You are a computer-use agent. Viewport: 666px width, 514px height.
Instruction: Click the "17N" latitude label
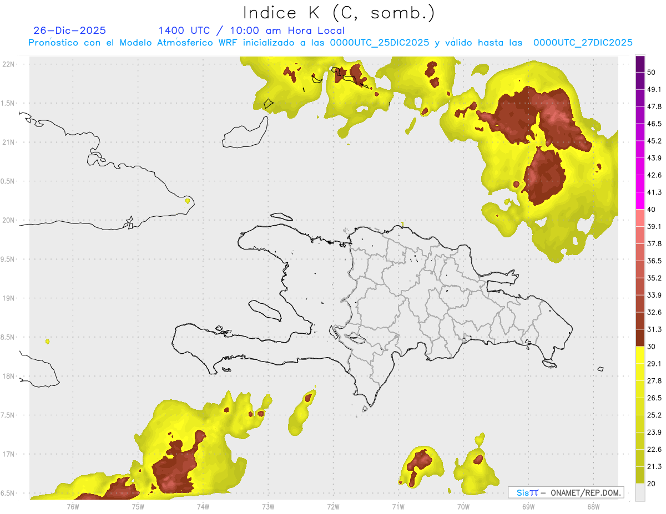point(8,454)
